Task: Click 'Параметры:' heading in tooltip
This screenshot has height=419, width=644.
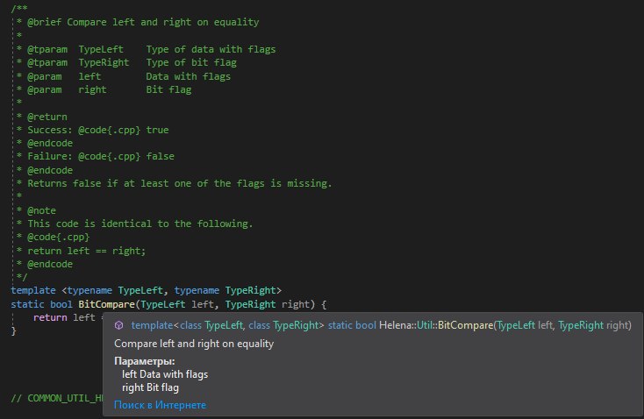Action: [145, 361]
